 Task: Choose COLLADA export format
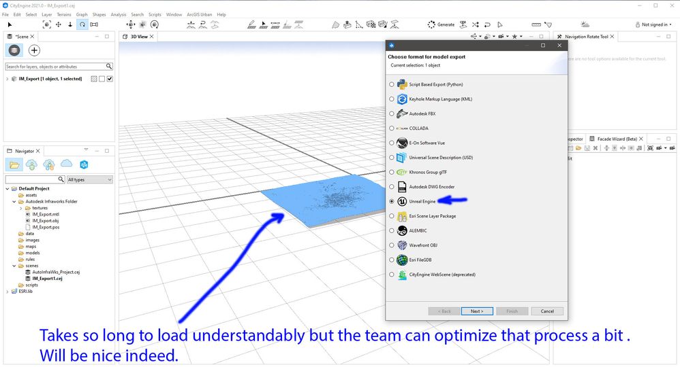pos(392,128)
